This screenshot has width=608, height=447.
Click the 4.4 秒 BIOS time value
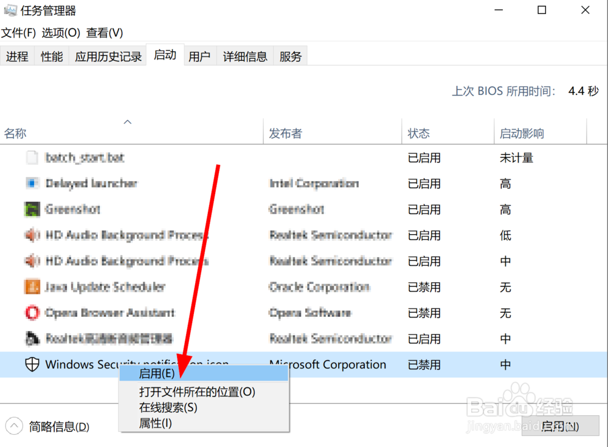coord(584,91)
